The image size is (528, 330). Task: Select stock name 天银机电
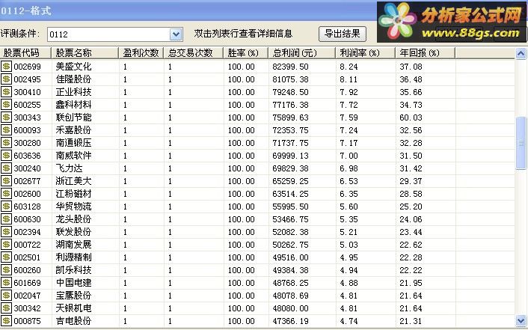73,308
